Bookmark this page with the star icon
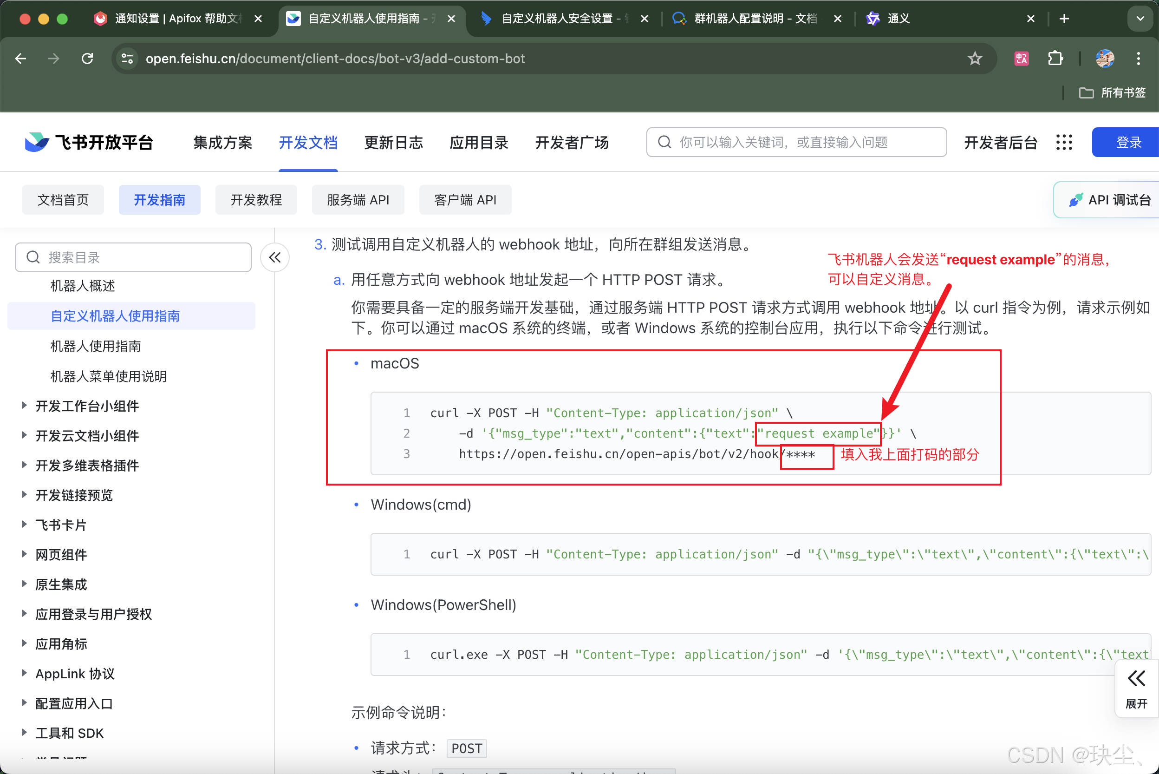 (x=975, y=59)
